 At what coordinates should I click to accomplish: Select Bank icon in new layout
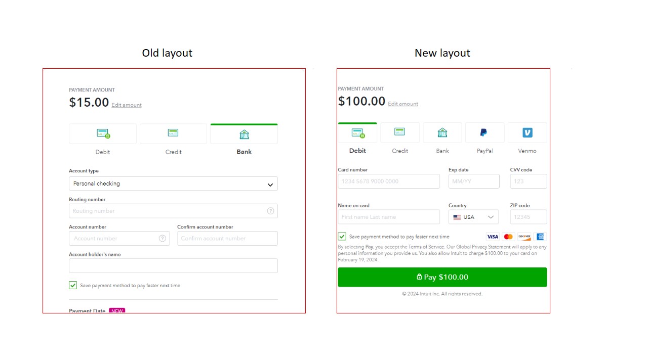[442, 132]
